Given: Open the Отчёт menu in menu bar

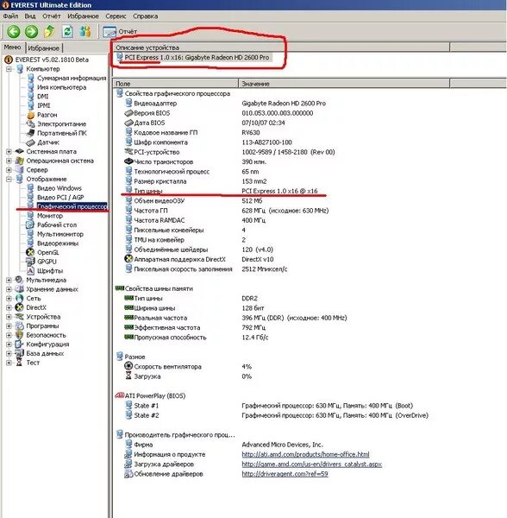Looking at the screenshot, I should pyautogui.click(x=52, y=16).
